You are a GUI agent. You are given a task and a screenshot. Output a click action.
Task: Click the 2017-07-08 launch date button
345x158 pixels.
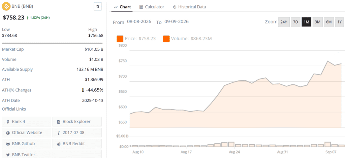pos(77,132)
